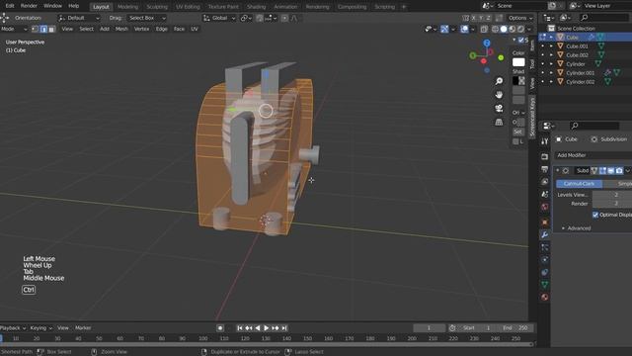Click play animation button
The width and height of the screenshot is (632, 356).
(x=267, y=328)
